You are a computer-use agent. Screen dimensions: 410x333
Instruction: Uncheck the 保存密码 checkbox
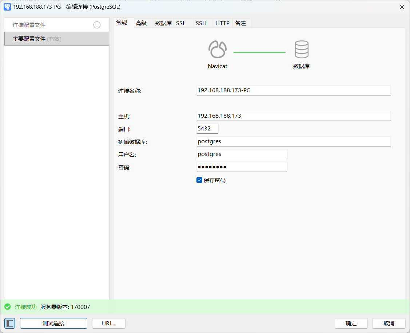point(199,180)
